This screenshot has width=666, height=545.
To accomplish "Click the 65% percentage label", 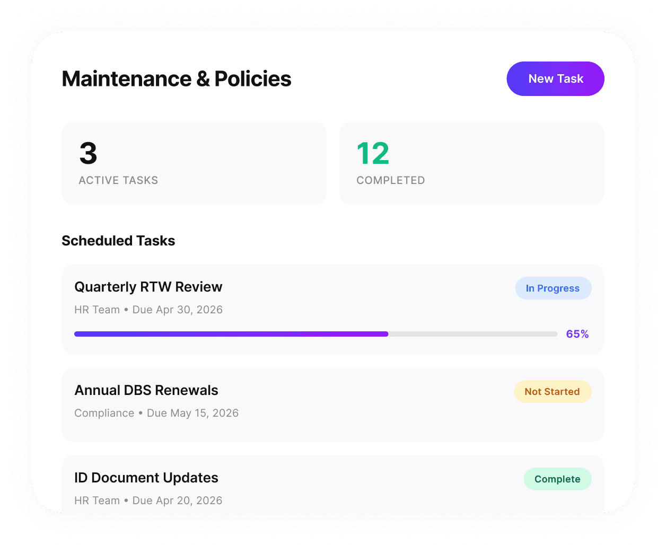I will pos(577,334).
